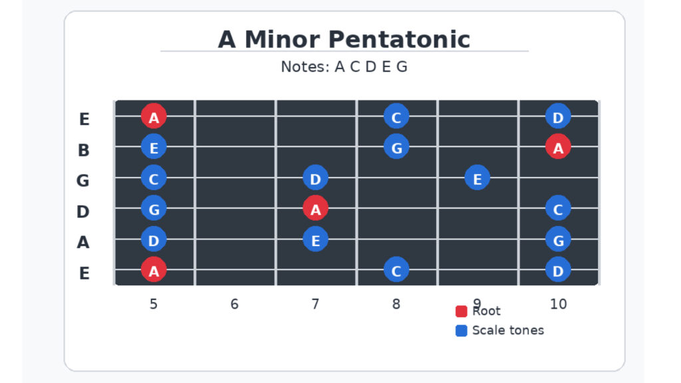This screenshot has height=383, width=681.
Task: Click the red Root legend swatch
Action: [462, 311]
